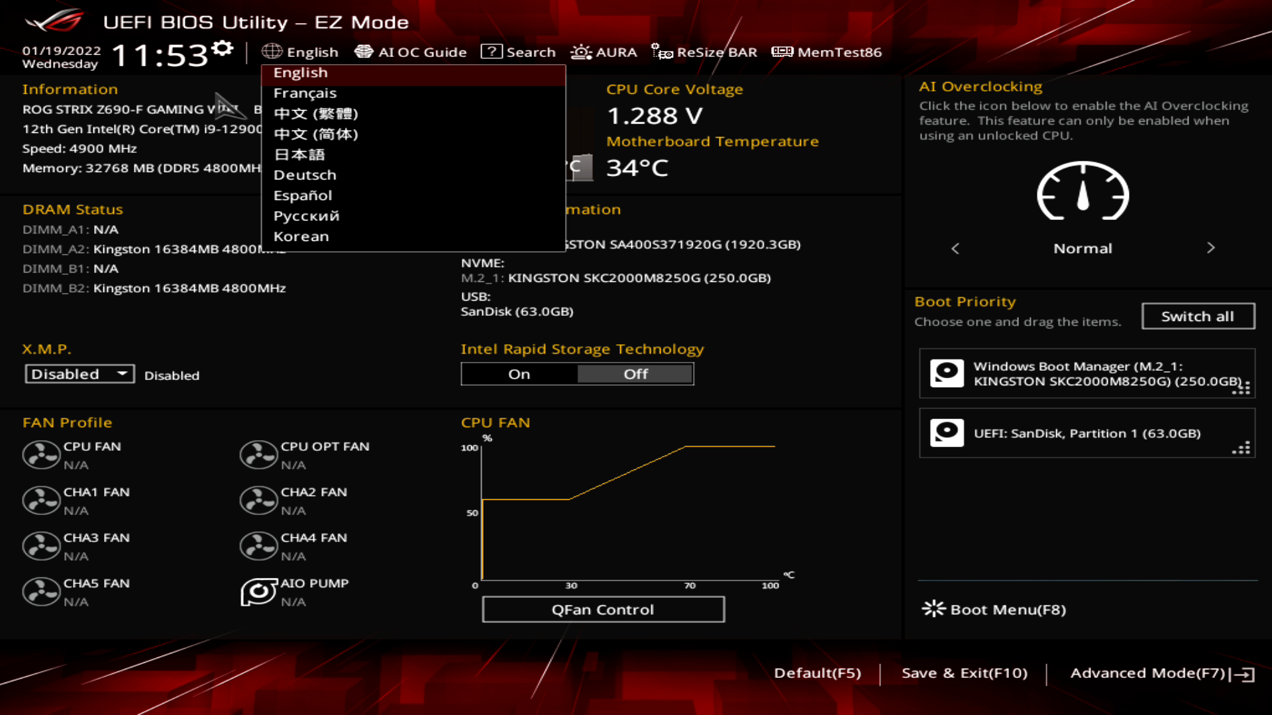Open the ReSize BAR settings
This screenshot has width=1272, height=715.
click(x=703, y=52)
